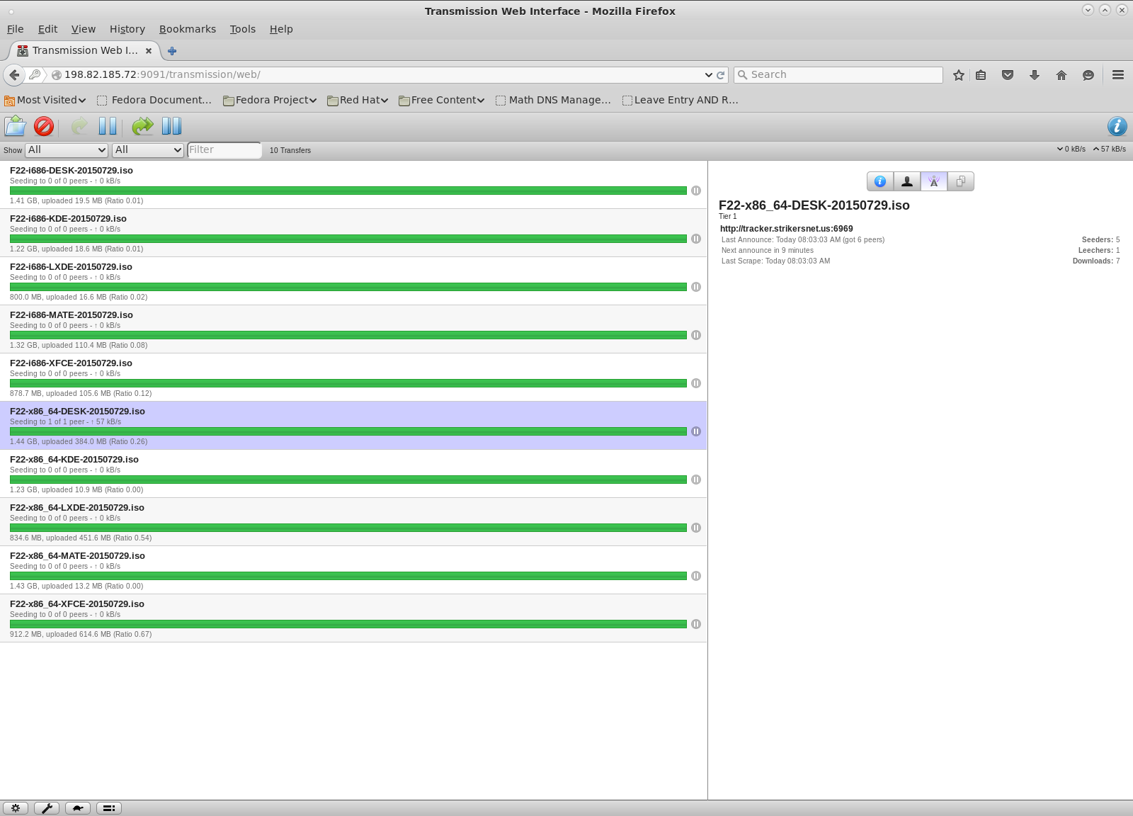Expand the Red Hat bookmark folder
The height and width of the screenshot is (816, 1133).
pos(358,100)
